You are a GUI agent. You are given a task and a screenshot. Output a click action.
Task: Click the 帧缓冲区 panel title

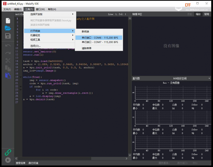[137, 14]
